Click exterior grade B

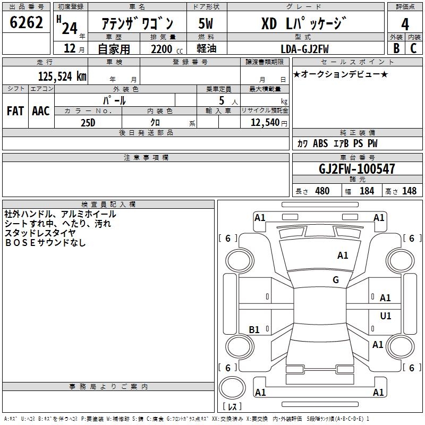(x=396, y=48)
